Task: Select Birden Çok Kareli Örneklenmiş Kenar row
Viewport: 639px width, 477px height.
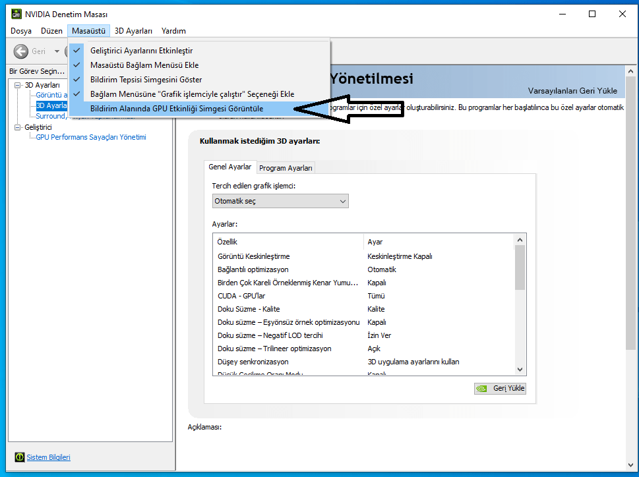Action: [x=363, y=283]
